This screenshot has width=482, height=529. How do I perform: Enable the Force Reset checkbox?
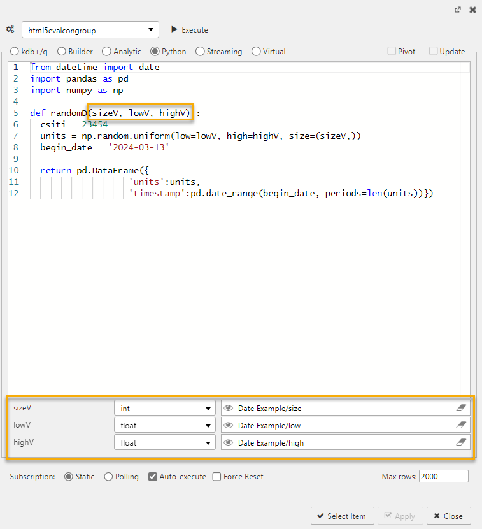pyautogui.click(x=217, y=477)
